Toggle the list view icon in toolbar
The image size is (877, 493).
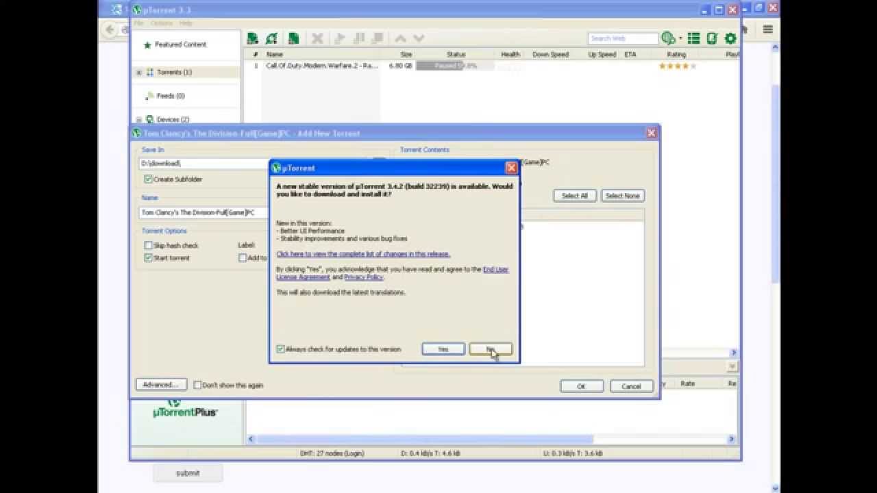pos(694,38)
